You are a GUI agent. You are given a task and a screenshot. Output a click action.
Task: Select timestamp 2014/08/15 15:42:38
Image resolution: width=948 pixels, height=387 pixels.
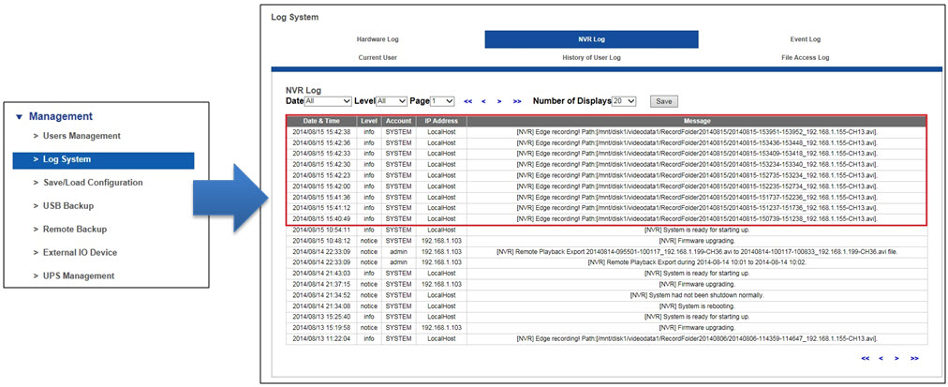click(321, 132)
